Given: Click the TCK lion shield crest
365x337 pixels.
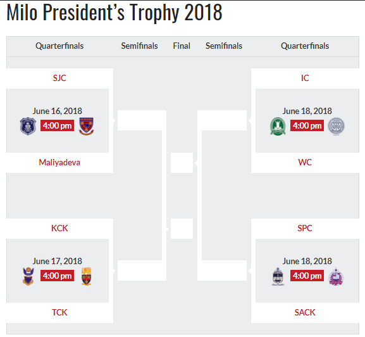Looking at the screenshot, I should (87, 276).
